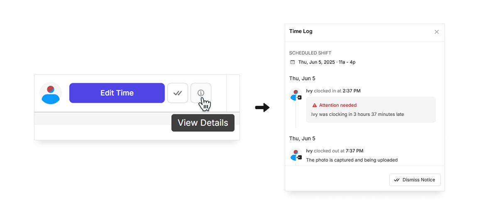Close the Time Log panel
479x215 pixels.
pyautogui.click(x=437, y=32)
